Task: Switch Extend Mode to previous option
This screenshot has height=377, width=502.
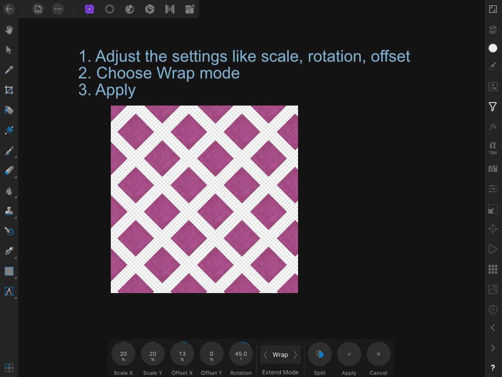Action: coord(265,354)
